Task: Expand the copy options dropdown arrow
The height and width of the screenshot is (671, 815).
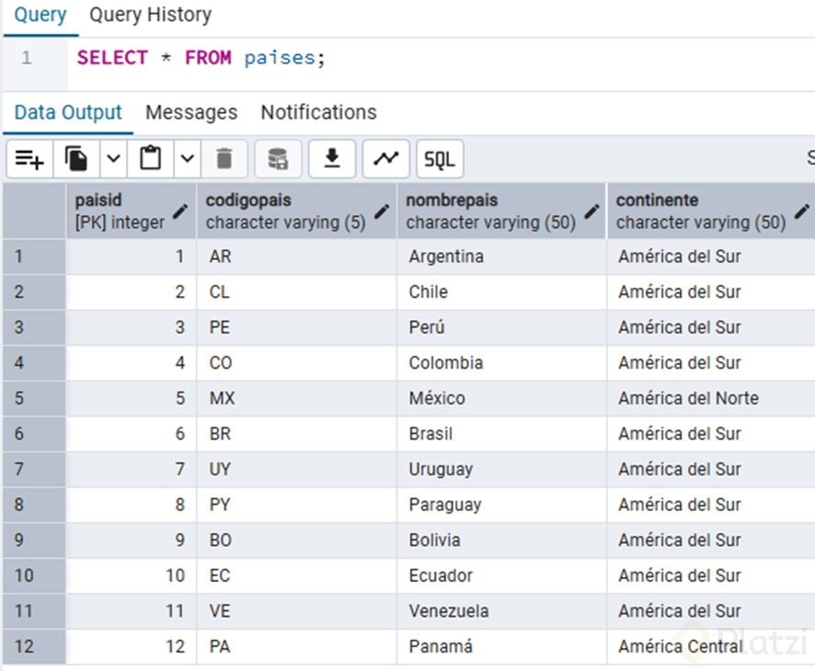Action: pos(113,159)
